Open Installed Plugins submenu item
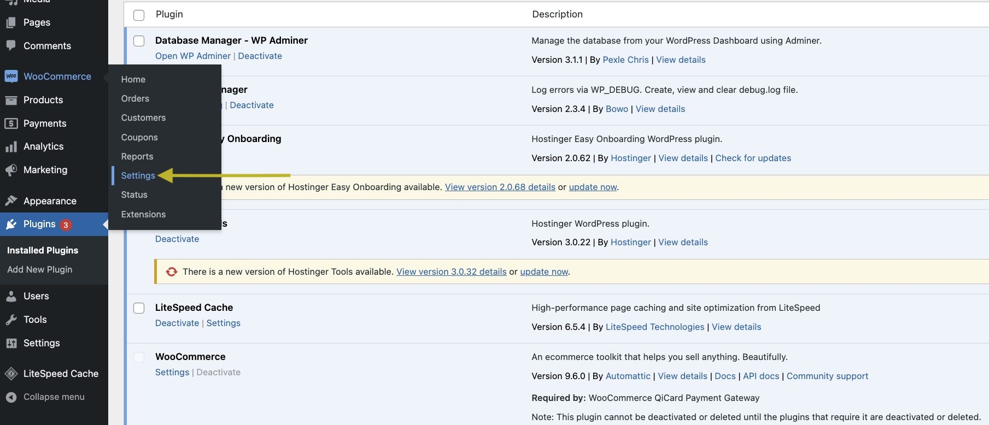This screenshot has width=989, height=425. [43, 250]
